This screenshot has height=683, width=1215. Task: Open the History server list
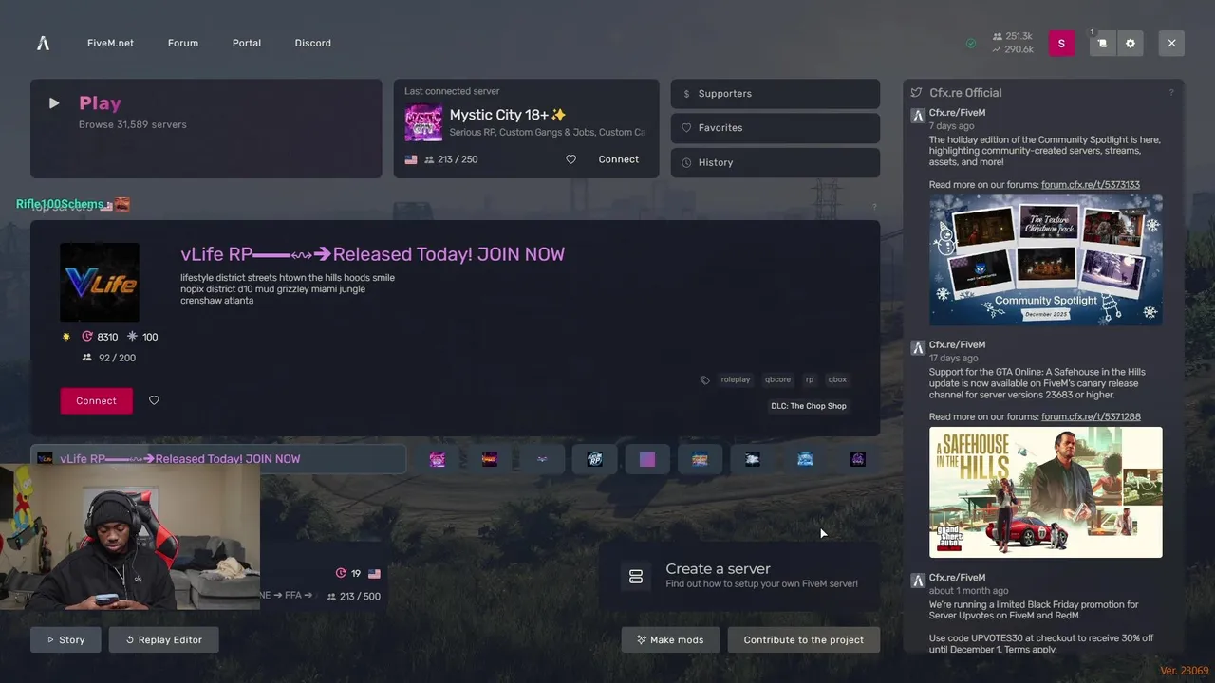click(776, 162)
